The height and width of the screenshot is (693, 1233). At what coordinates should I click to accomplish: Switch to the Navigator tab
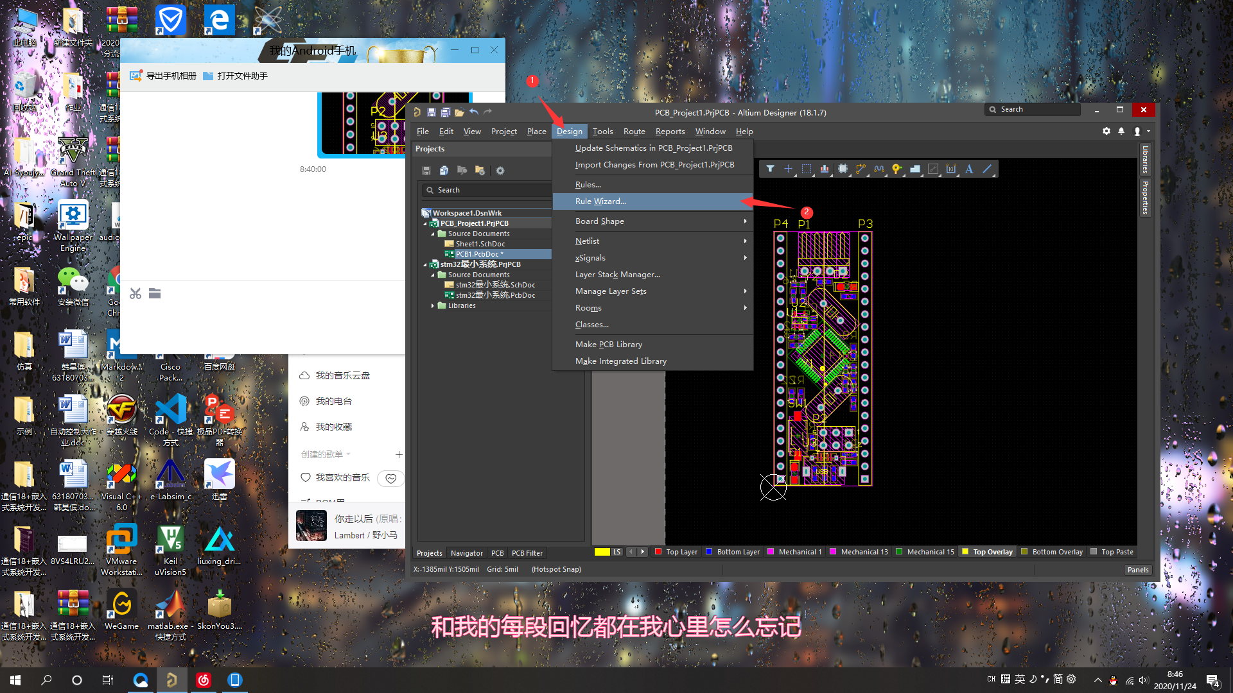(467, 552)
